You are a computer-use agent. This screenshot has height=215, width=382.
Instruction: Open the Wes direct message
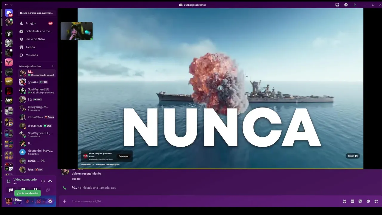[x=36, y=169]
